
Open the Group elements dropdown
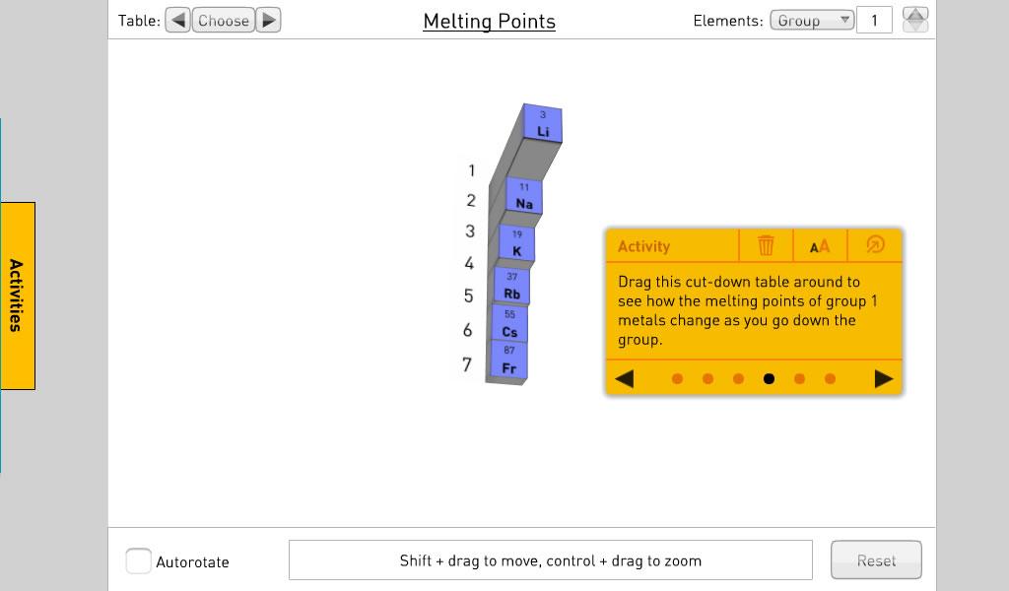tap(811, 21)
